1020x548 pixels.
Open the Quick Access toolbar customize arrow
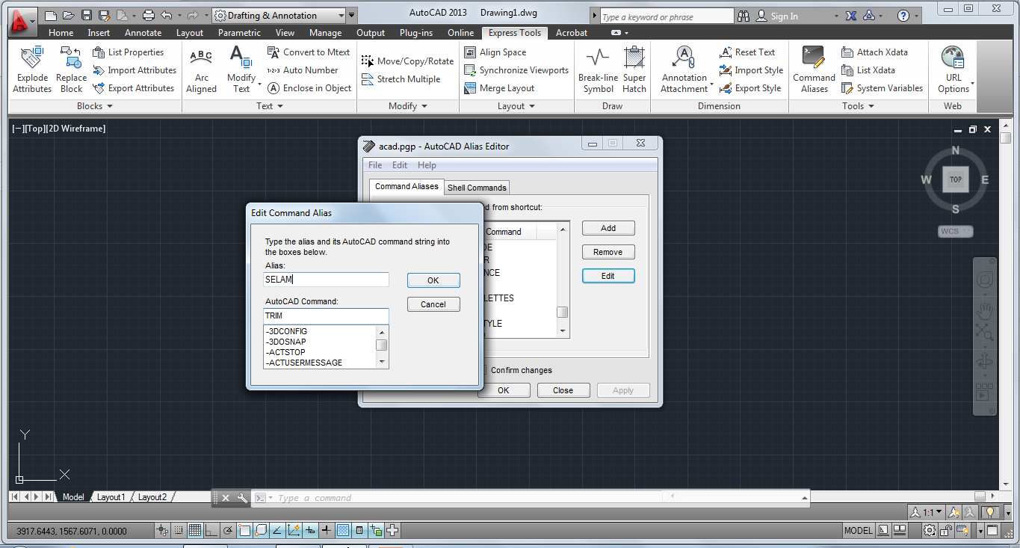[x=352, y=16]
